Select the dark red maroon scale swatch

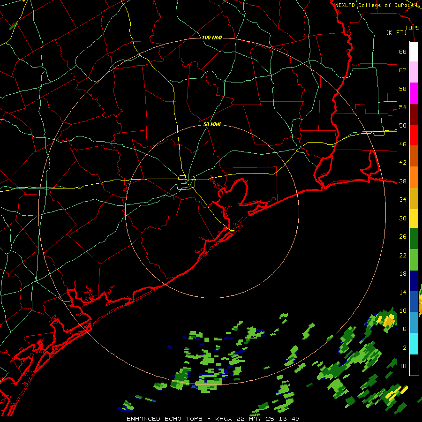pos(414,114)
